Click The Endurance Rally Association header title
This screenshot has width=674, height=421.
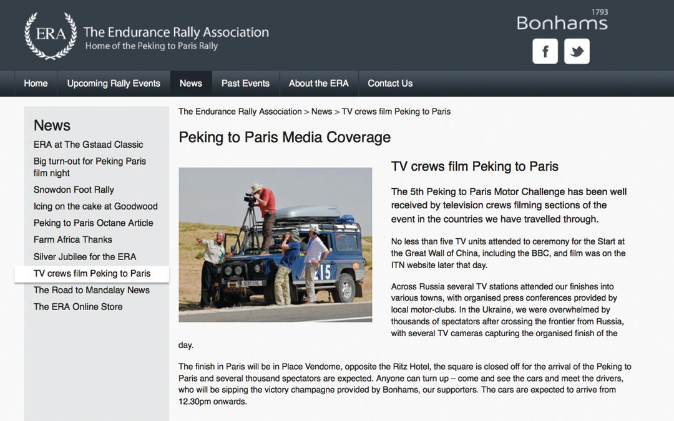176,32
